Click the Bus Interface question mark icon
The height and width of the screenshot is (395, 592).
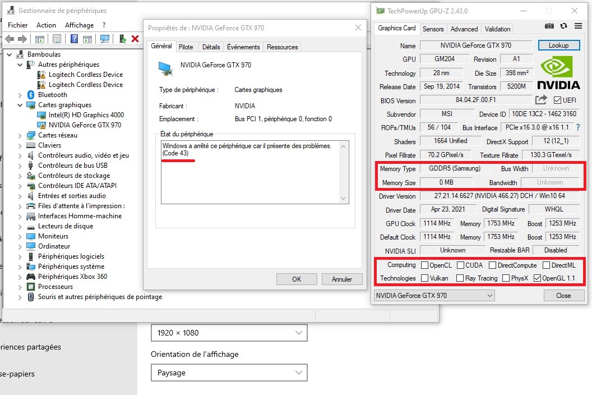577,128
